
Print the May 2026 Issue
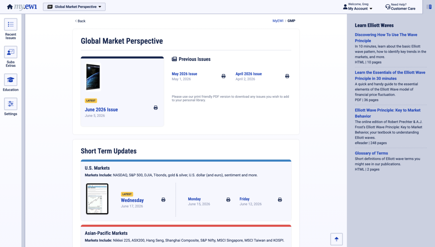click(x=223, y=76)
